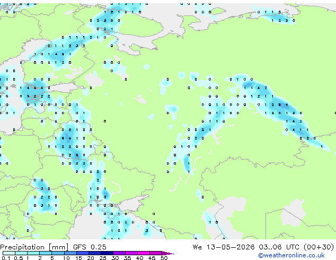Click the (00+30) forecast offset text
The height and width of the screenshot is (260, 336).
point(319,247)
